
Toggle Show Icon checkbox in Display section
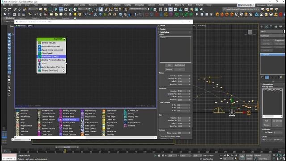[263, 140]
